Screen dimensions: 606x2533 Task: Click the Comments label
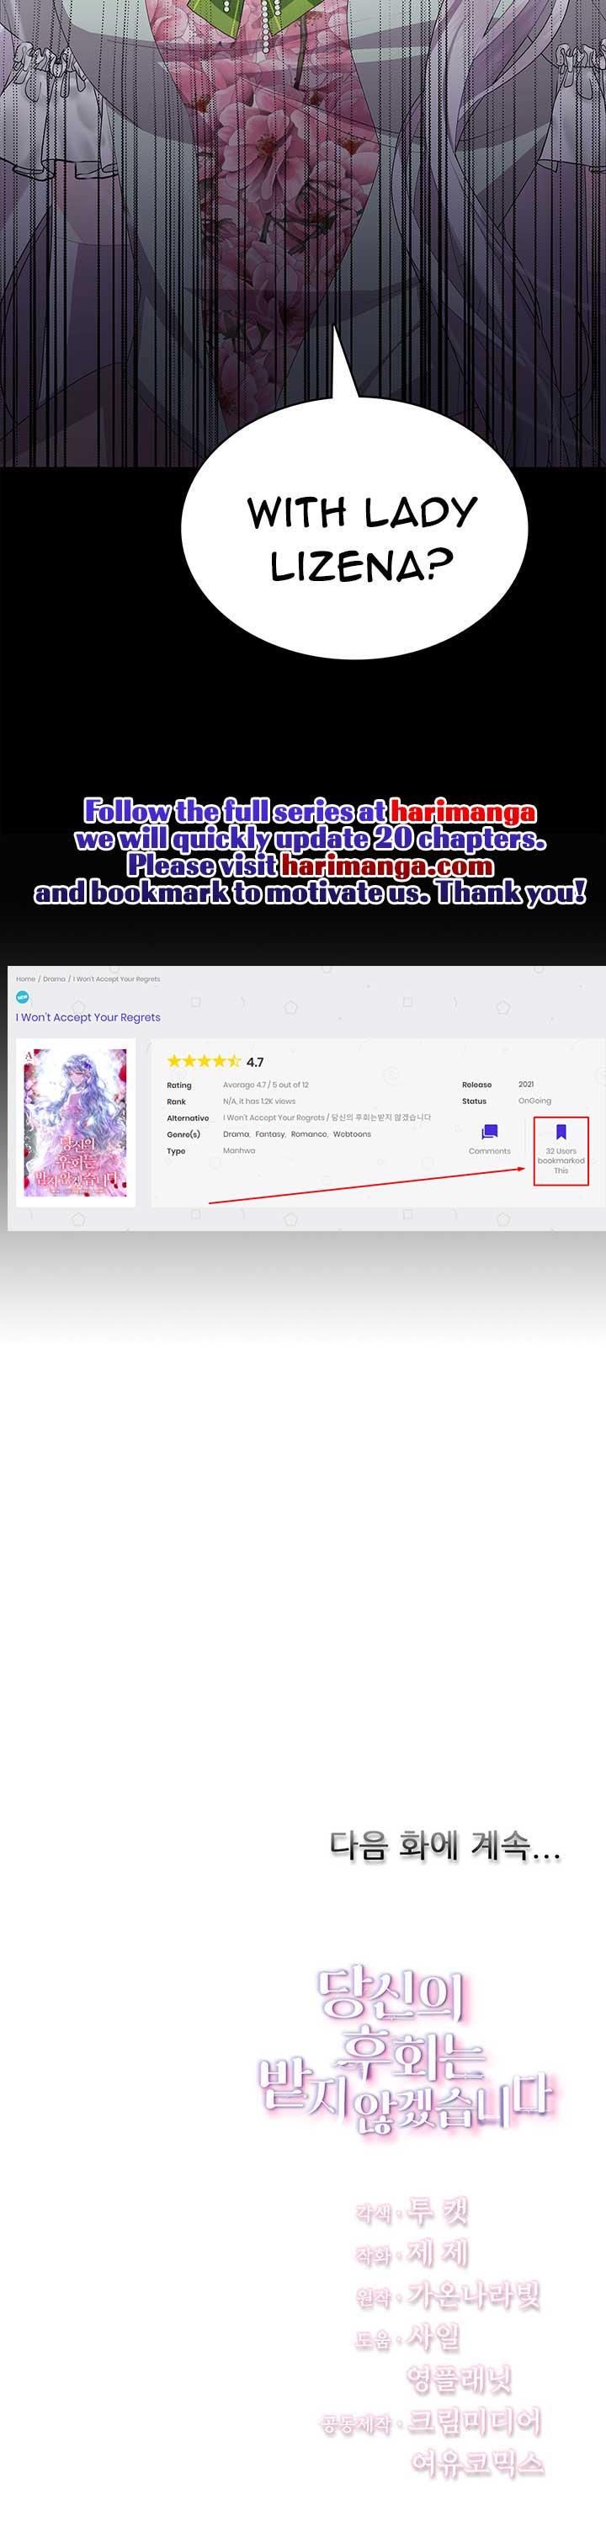(489, 1150)
